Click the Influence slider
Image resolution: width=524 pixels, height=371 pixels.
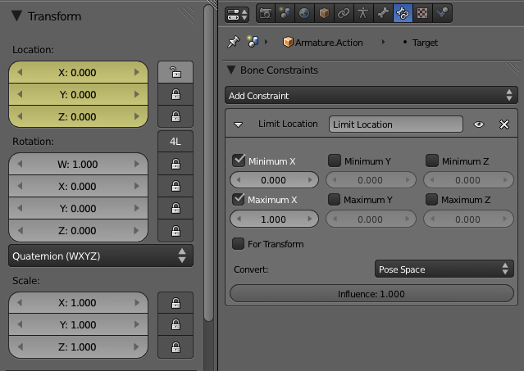[371, 293]
